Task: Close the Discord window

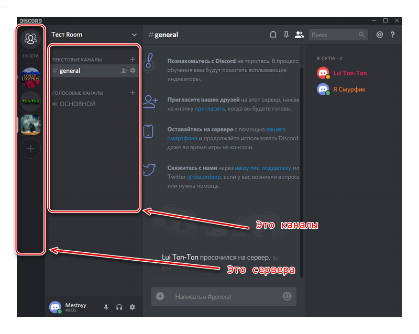Action: pyautogui.click(x=397, y=20)
